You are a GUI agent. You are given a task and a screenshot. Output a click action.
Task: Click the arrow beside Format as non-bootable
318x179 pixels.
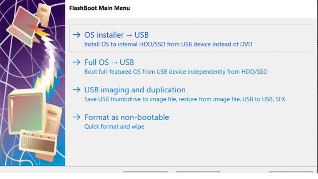(x=77, y=117)
